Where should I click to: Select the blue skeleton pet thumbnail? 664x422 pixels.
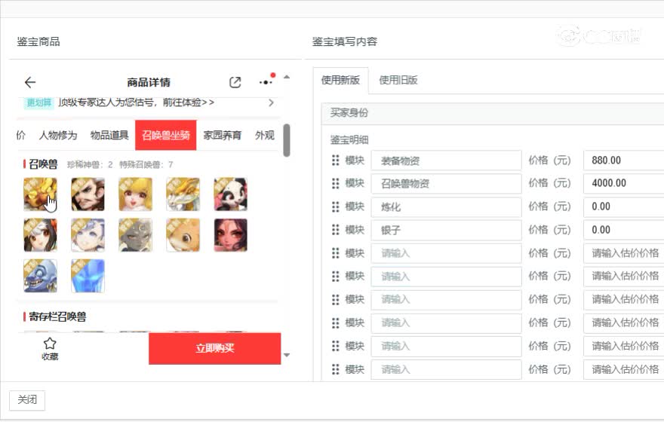(40, 276)
